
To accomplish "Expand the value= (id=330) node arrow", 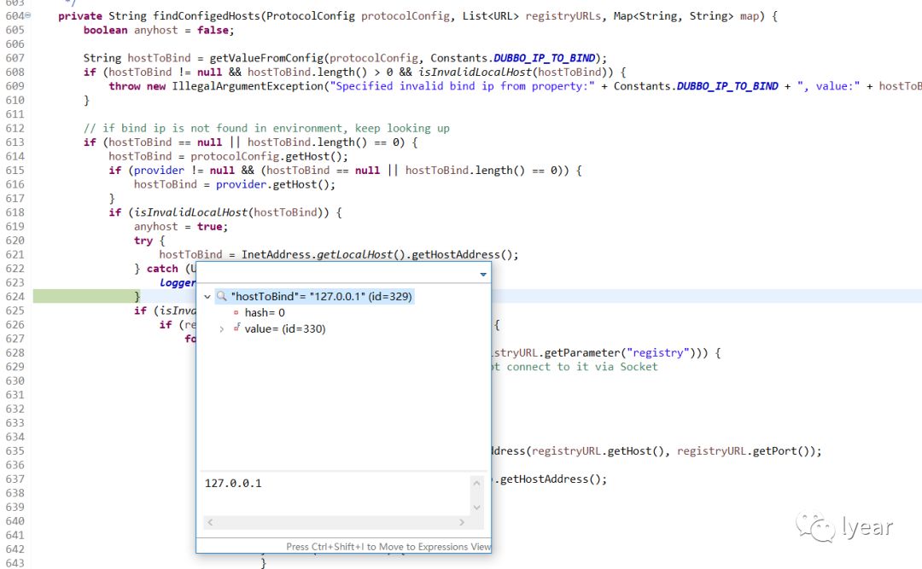I will click(x=222, y=329).
